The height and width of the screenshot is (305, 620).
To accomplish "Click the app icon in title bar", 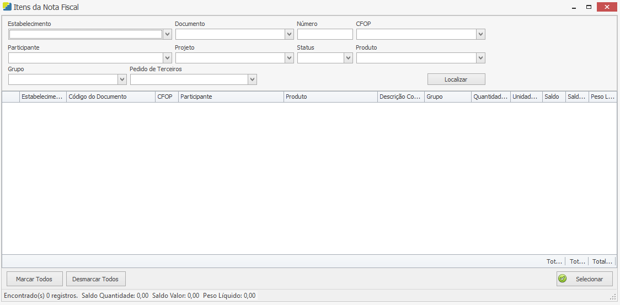I will [7, 7].
